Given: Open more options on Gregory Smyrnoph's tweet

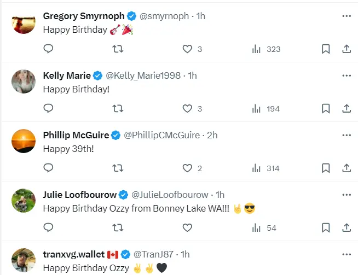Looking at the screenshot, I should [x=346, y=16].
